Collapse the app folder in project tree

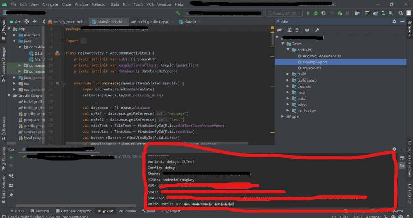point(9,29)
